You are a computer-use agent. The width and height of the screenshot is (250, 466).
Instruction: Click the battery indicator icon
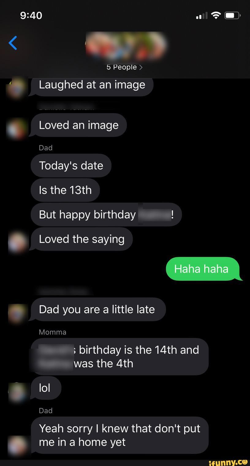[232, 15]
